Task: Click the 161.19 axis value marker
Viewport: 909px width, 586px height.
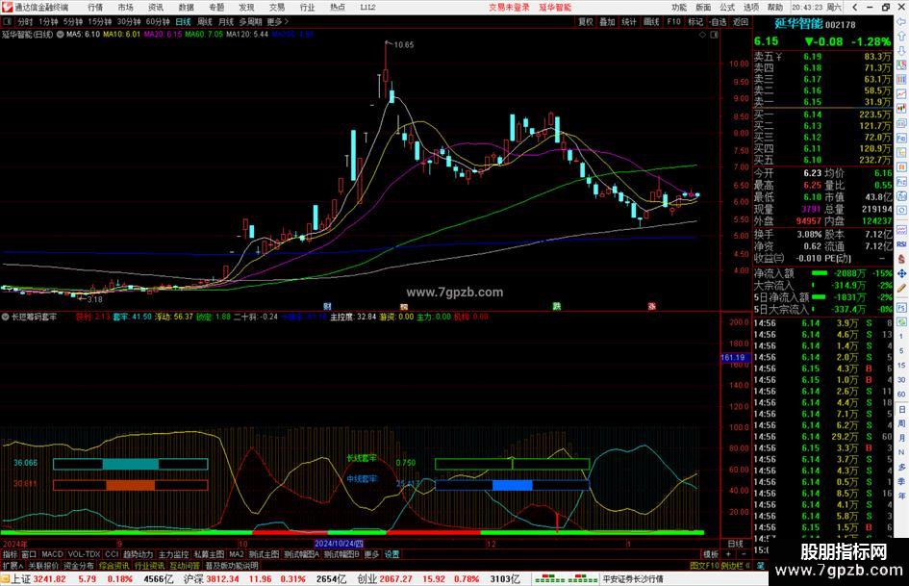Action: 735,358
